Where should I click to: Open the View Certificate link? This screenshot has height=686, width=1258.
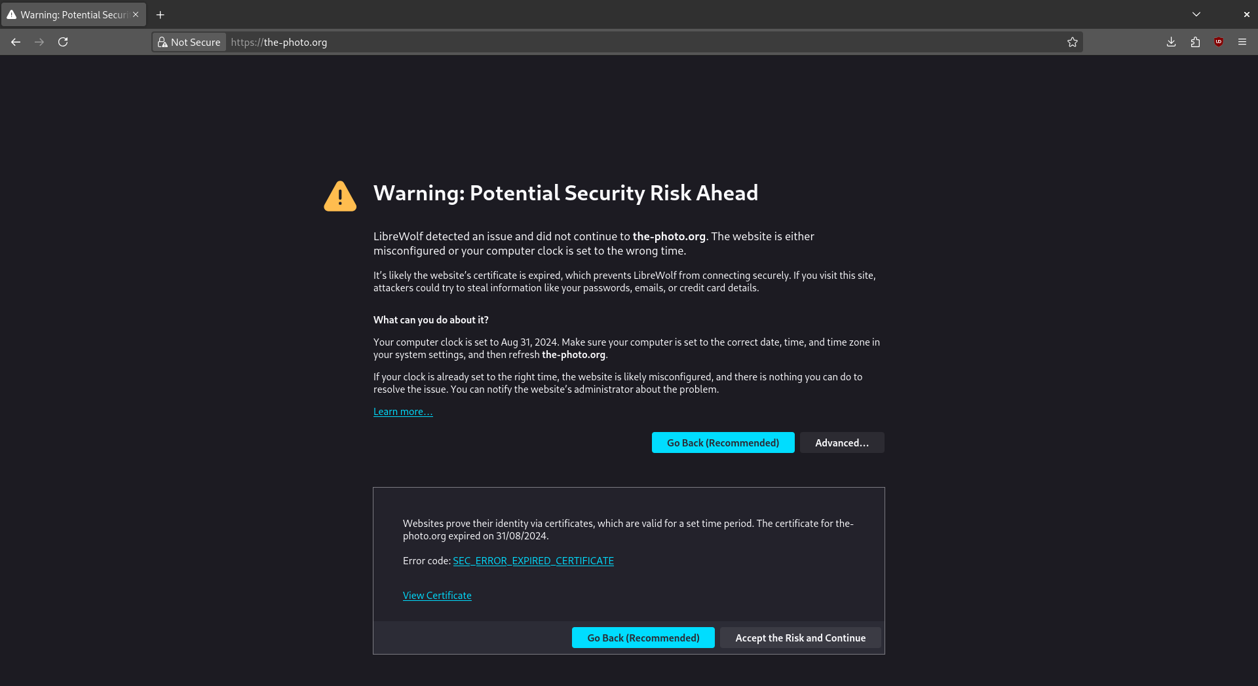(x=437, y=596)
